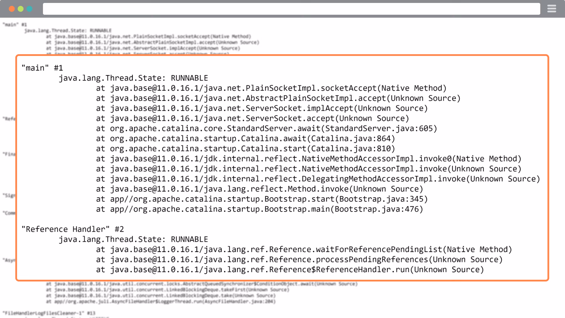The image size is (565, 318).
Task: Click the NativeMethodAccessorImpl.invoke(Unknown Source) line
Action: point(309,169)
